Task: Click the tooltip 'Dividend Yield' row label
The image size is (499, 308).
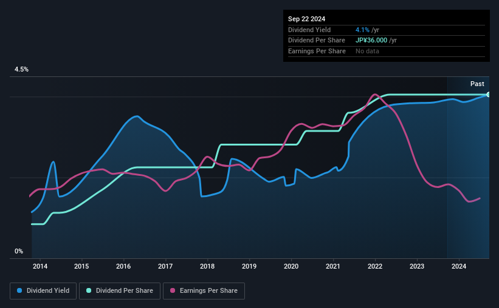Action: [x=309, y=30]
